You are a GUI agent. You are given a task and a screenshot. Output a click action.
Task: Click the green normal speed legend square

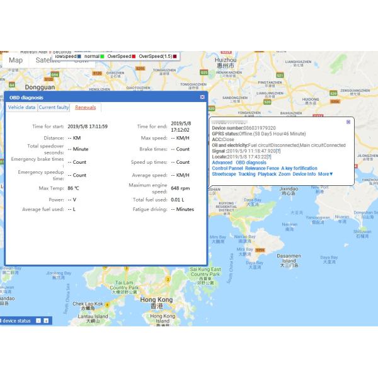tap(102, 56)
